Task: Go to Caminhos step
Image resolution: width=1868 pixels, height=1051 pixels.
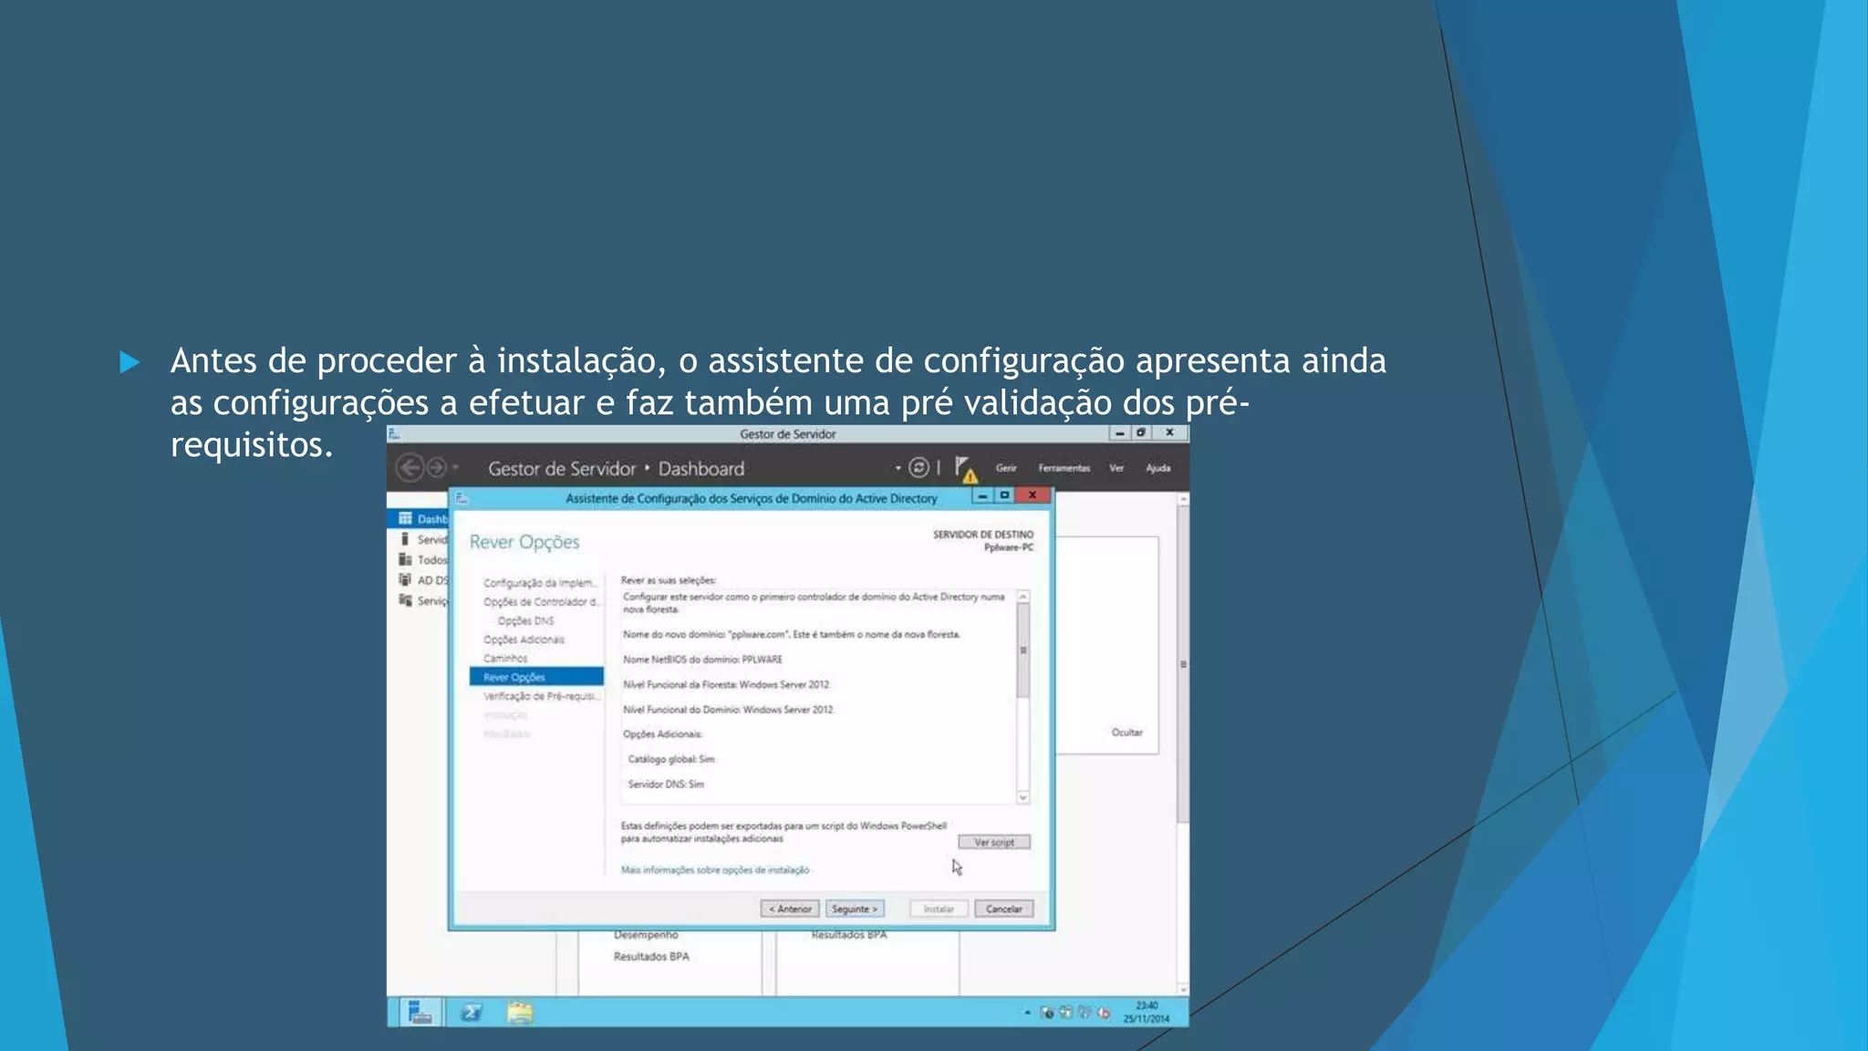Action: point(505,659)
